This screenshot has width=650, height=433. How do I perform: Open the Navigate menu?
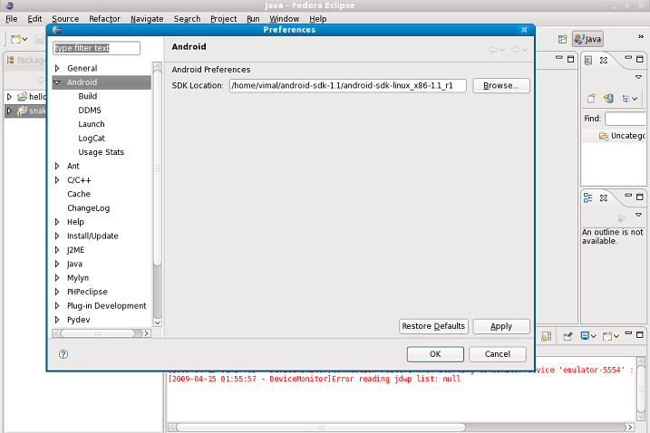point(147,19)
